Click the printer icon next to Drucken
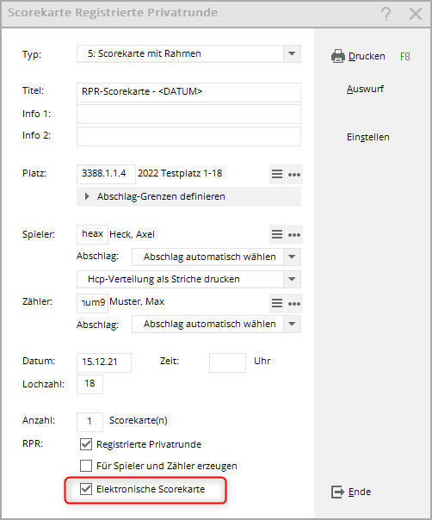 point(338,56)
